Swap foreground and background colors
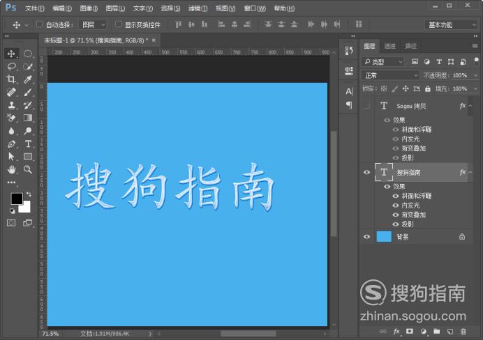The width and height of the screenshot is (483, 340). click(x=29, y=194)
